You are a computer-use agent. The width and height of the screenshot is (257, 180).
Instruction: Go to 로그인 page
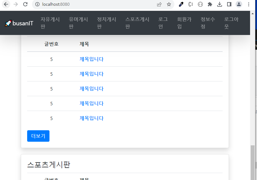pos(163,23)
